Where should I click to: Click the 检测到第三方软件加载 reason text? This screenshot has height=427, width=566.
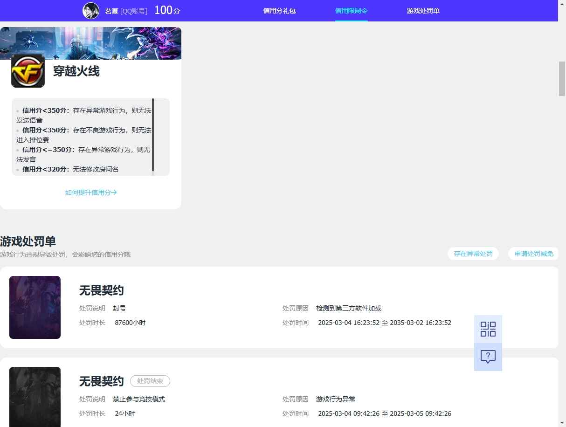click(349, 308)
